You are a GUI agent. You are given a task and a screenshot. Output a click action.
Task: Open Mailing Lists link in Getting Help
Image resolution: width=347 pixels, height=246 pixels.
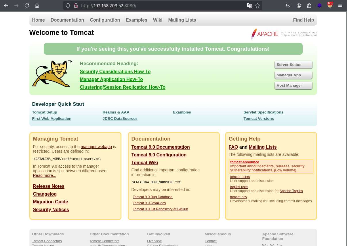click(263, 147)
